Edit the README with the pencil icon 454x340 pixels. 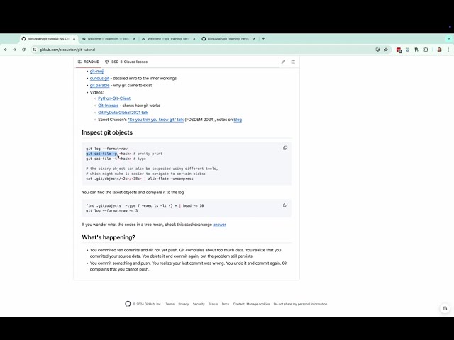coord(283,62)
